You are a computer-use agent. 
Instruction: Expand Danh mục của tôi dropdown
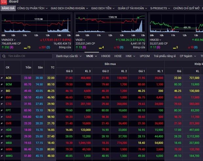(x=69, y=56)
